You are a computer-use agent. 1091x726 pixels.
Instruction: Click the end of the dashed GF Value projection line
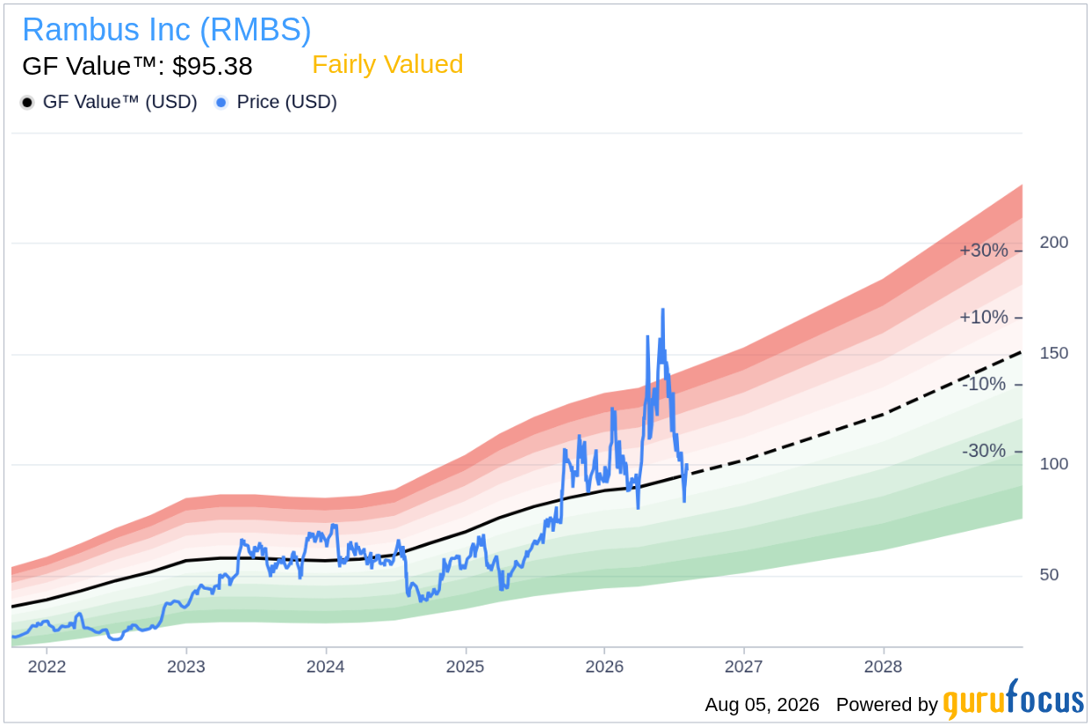tap(1022, 352)
